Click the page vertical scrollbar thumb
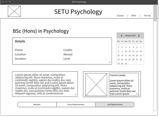This screenshot has width=159, height=117. point(155,13)
